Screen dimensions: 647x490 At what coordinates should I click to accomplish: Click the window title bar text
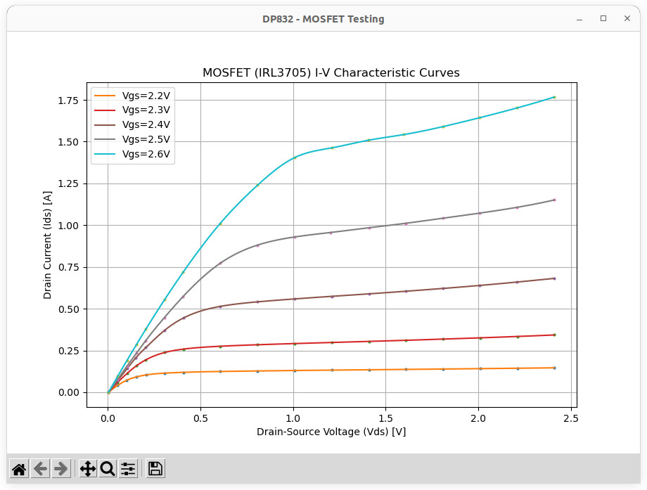click(323, 19)
